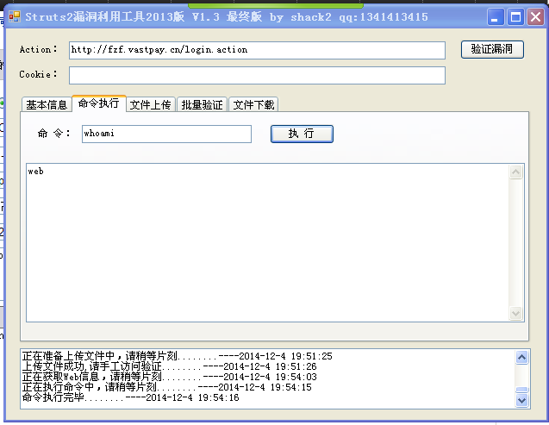Focus the empty Cookie input field
The image size is (549, 425).
[257, 75]
